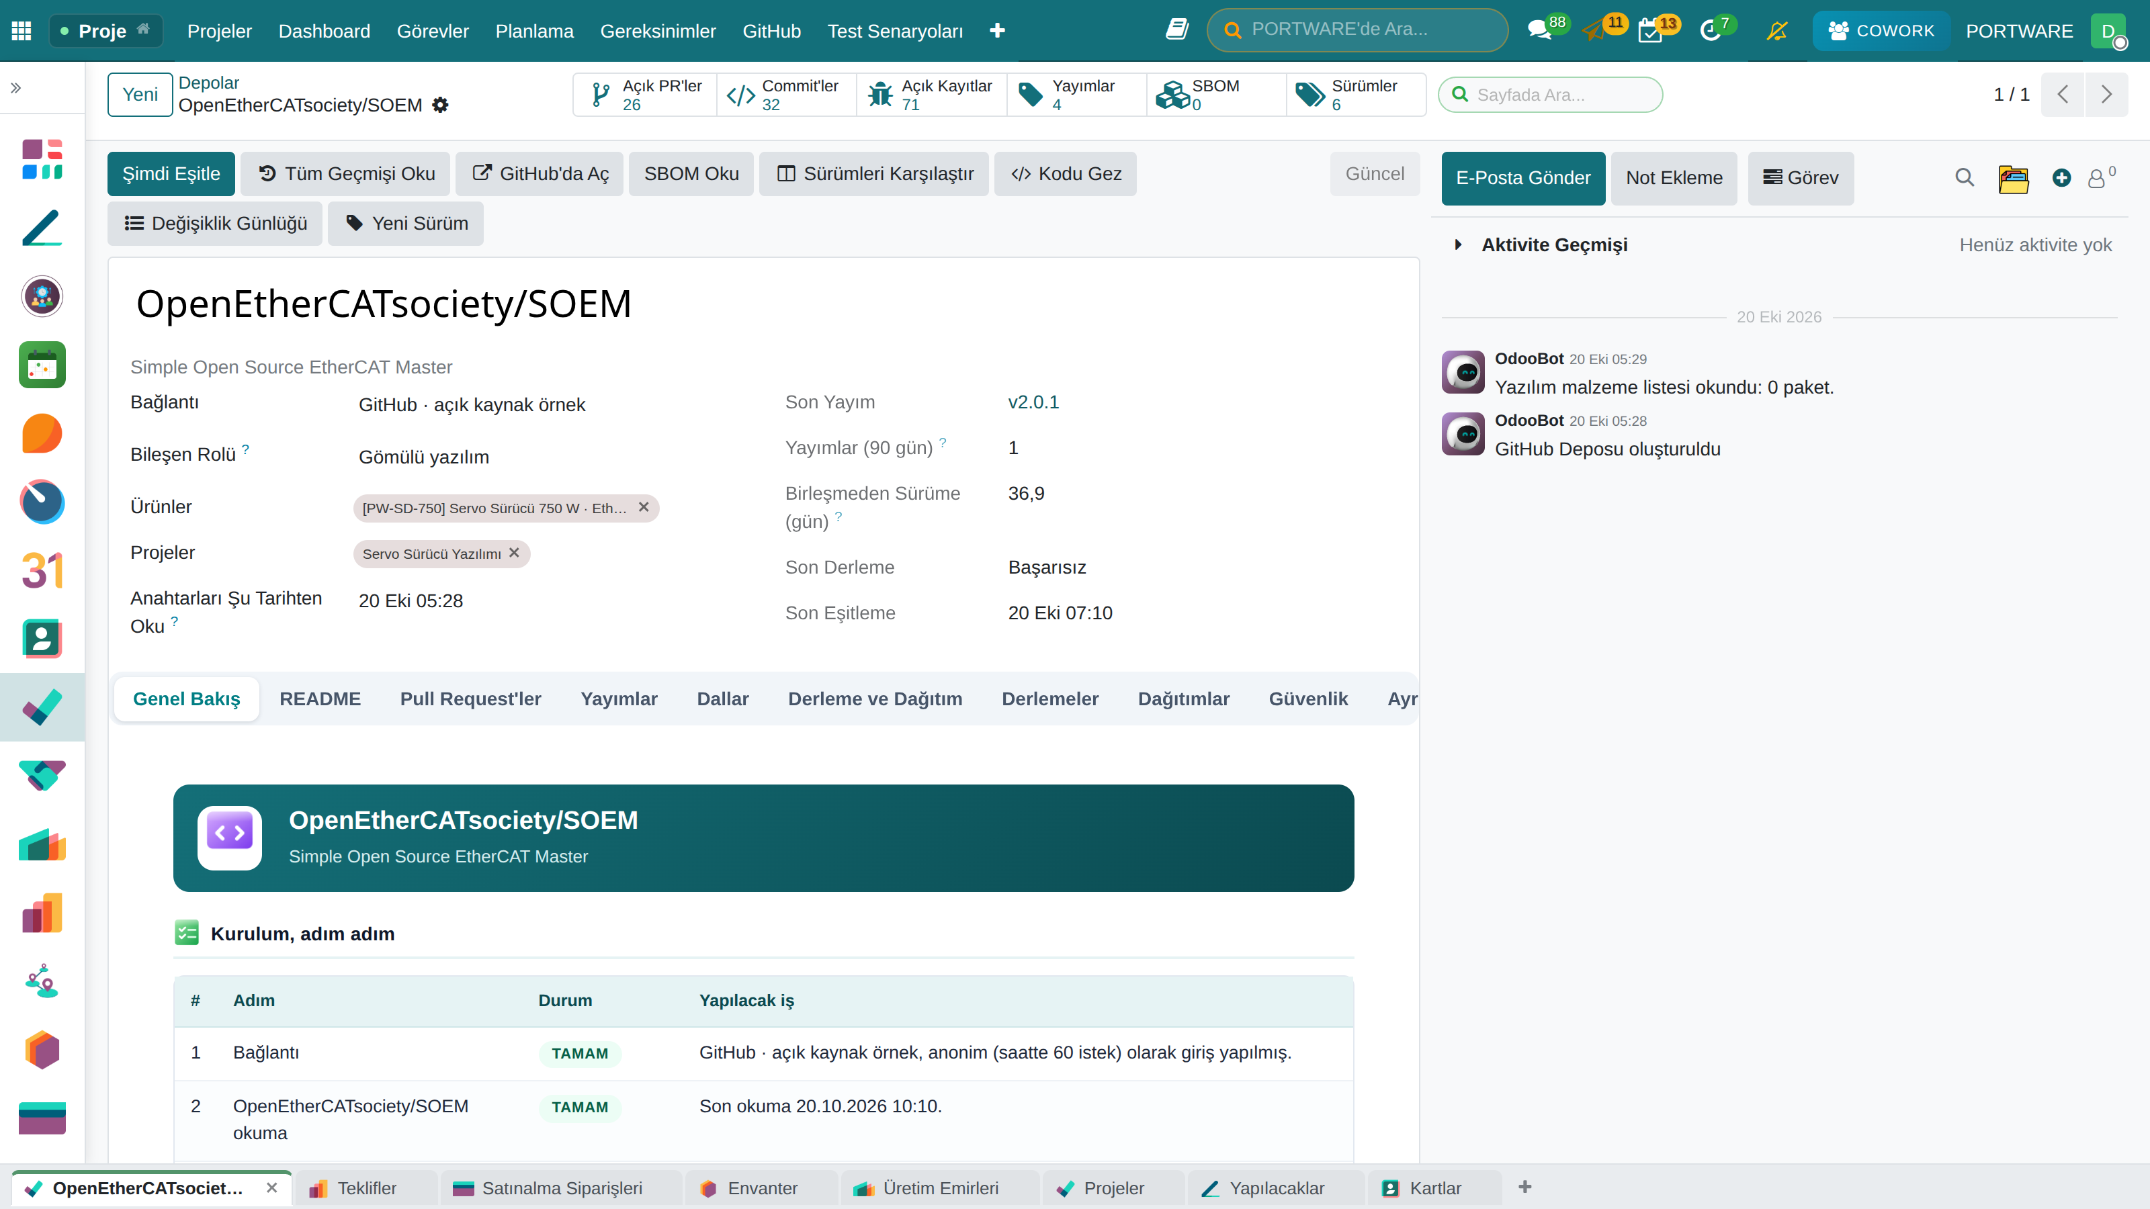Image resolution: width=2150 pixels, height=1209 pixels.
Task: Search chatter messages with magnifier icon
Action: [x=1965, y=178]
